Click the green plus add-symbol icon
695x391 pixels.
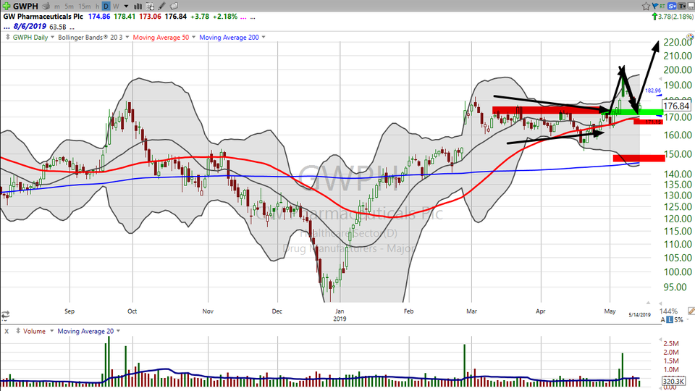tap(7, 7)
